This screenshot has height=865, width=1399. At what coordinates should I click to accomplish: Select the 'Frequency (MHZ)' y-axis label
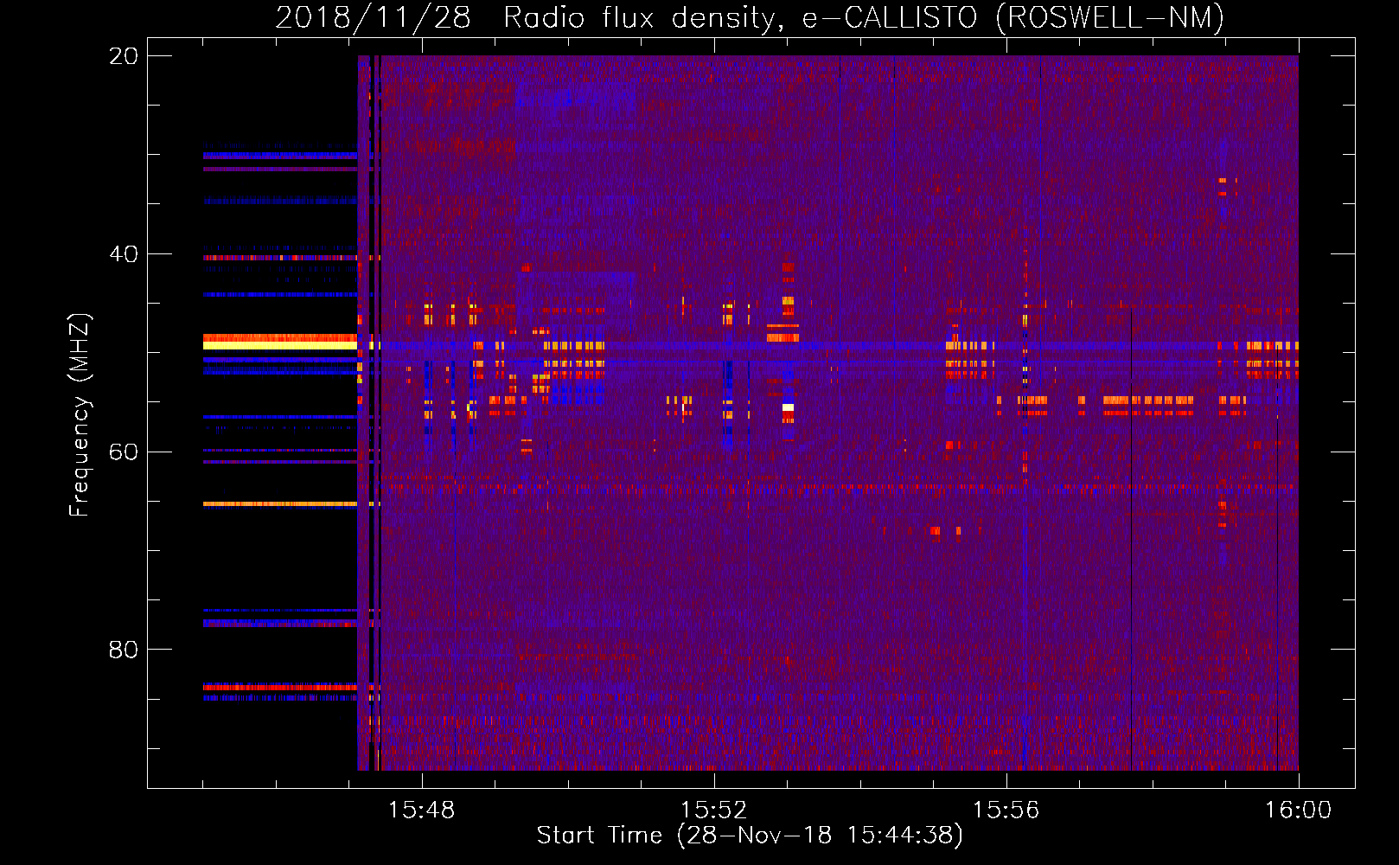tap(80, 415)
